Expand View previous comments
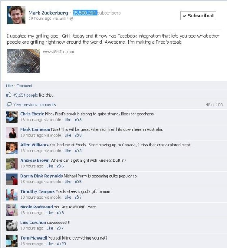Viewport: 227px width, 248px height. coord(34,104)
